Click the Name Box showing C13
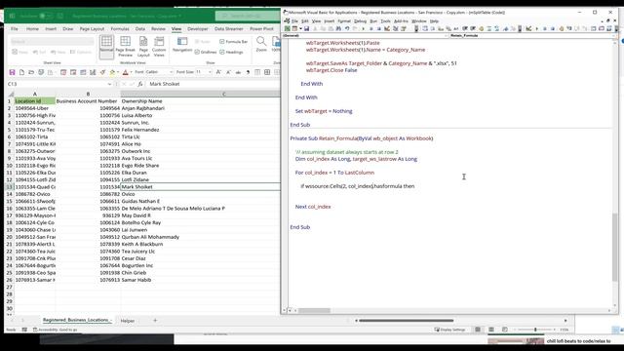Screen dimensions: 624x351 pos(57,84)
